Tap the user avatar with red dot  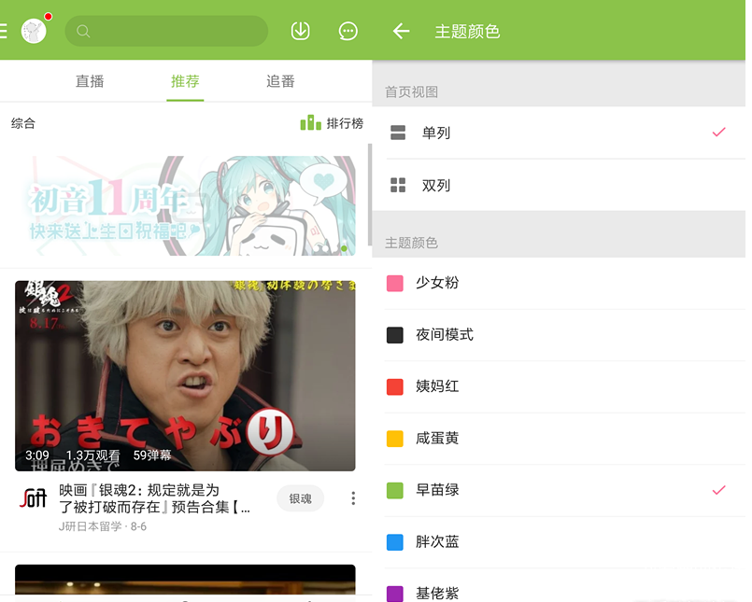35,30
